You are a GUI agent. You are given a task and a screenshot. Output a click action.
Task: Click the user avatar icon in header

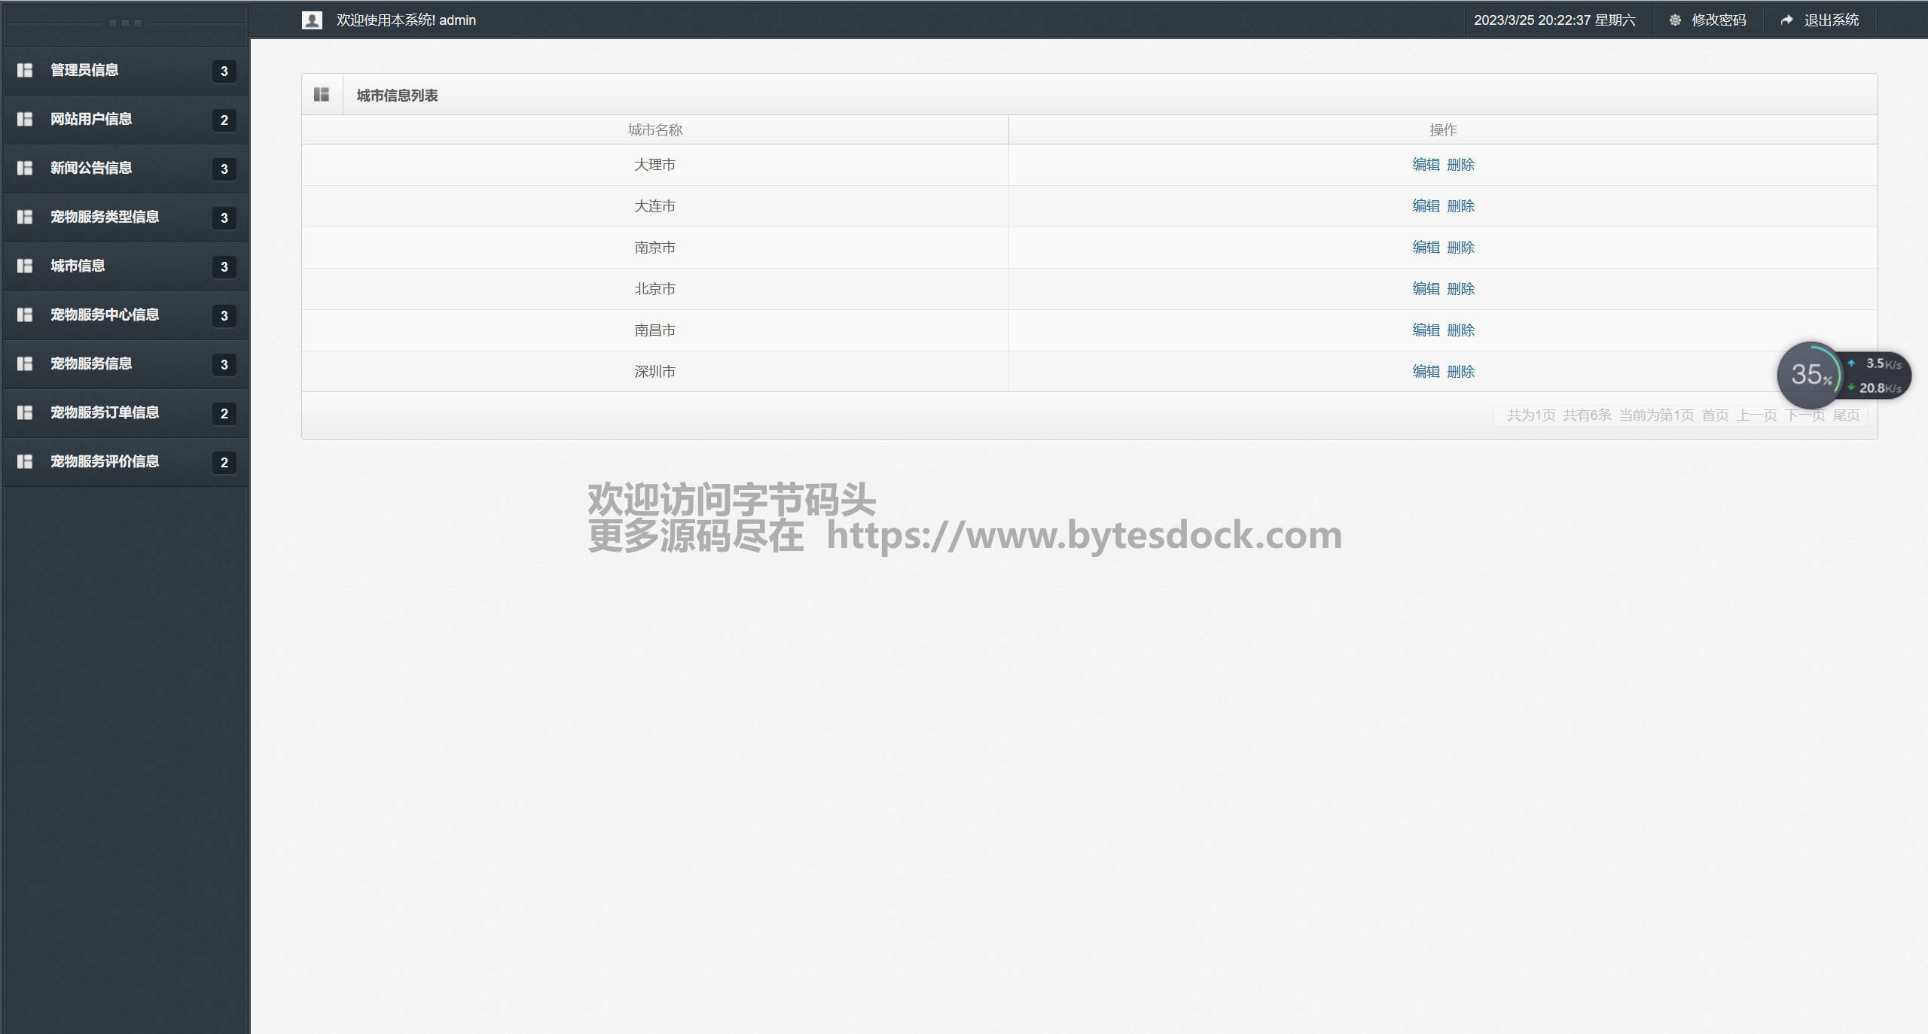point(312,20)
